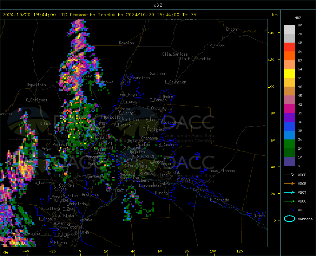Click the 'Campamentos' map label

[x=151, y=186]
